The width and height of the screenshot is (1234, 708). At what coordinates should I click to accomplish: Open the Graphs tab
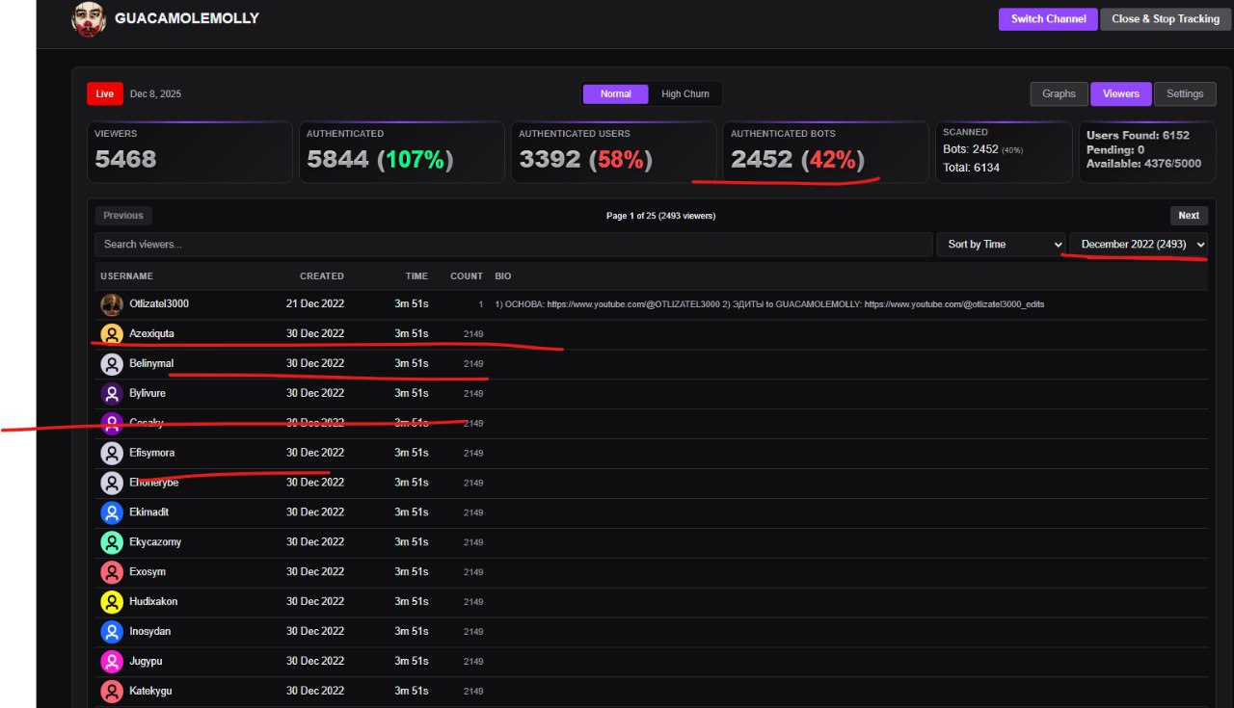tap(1059, 93)
